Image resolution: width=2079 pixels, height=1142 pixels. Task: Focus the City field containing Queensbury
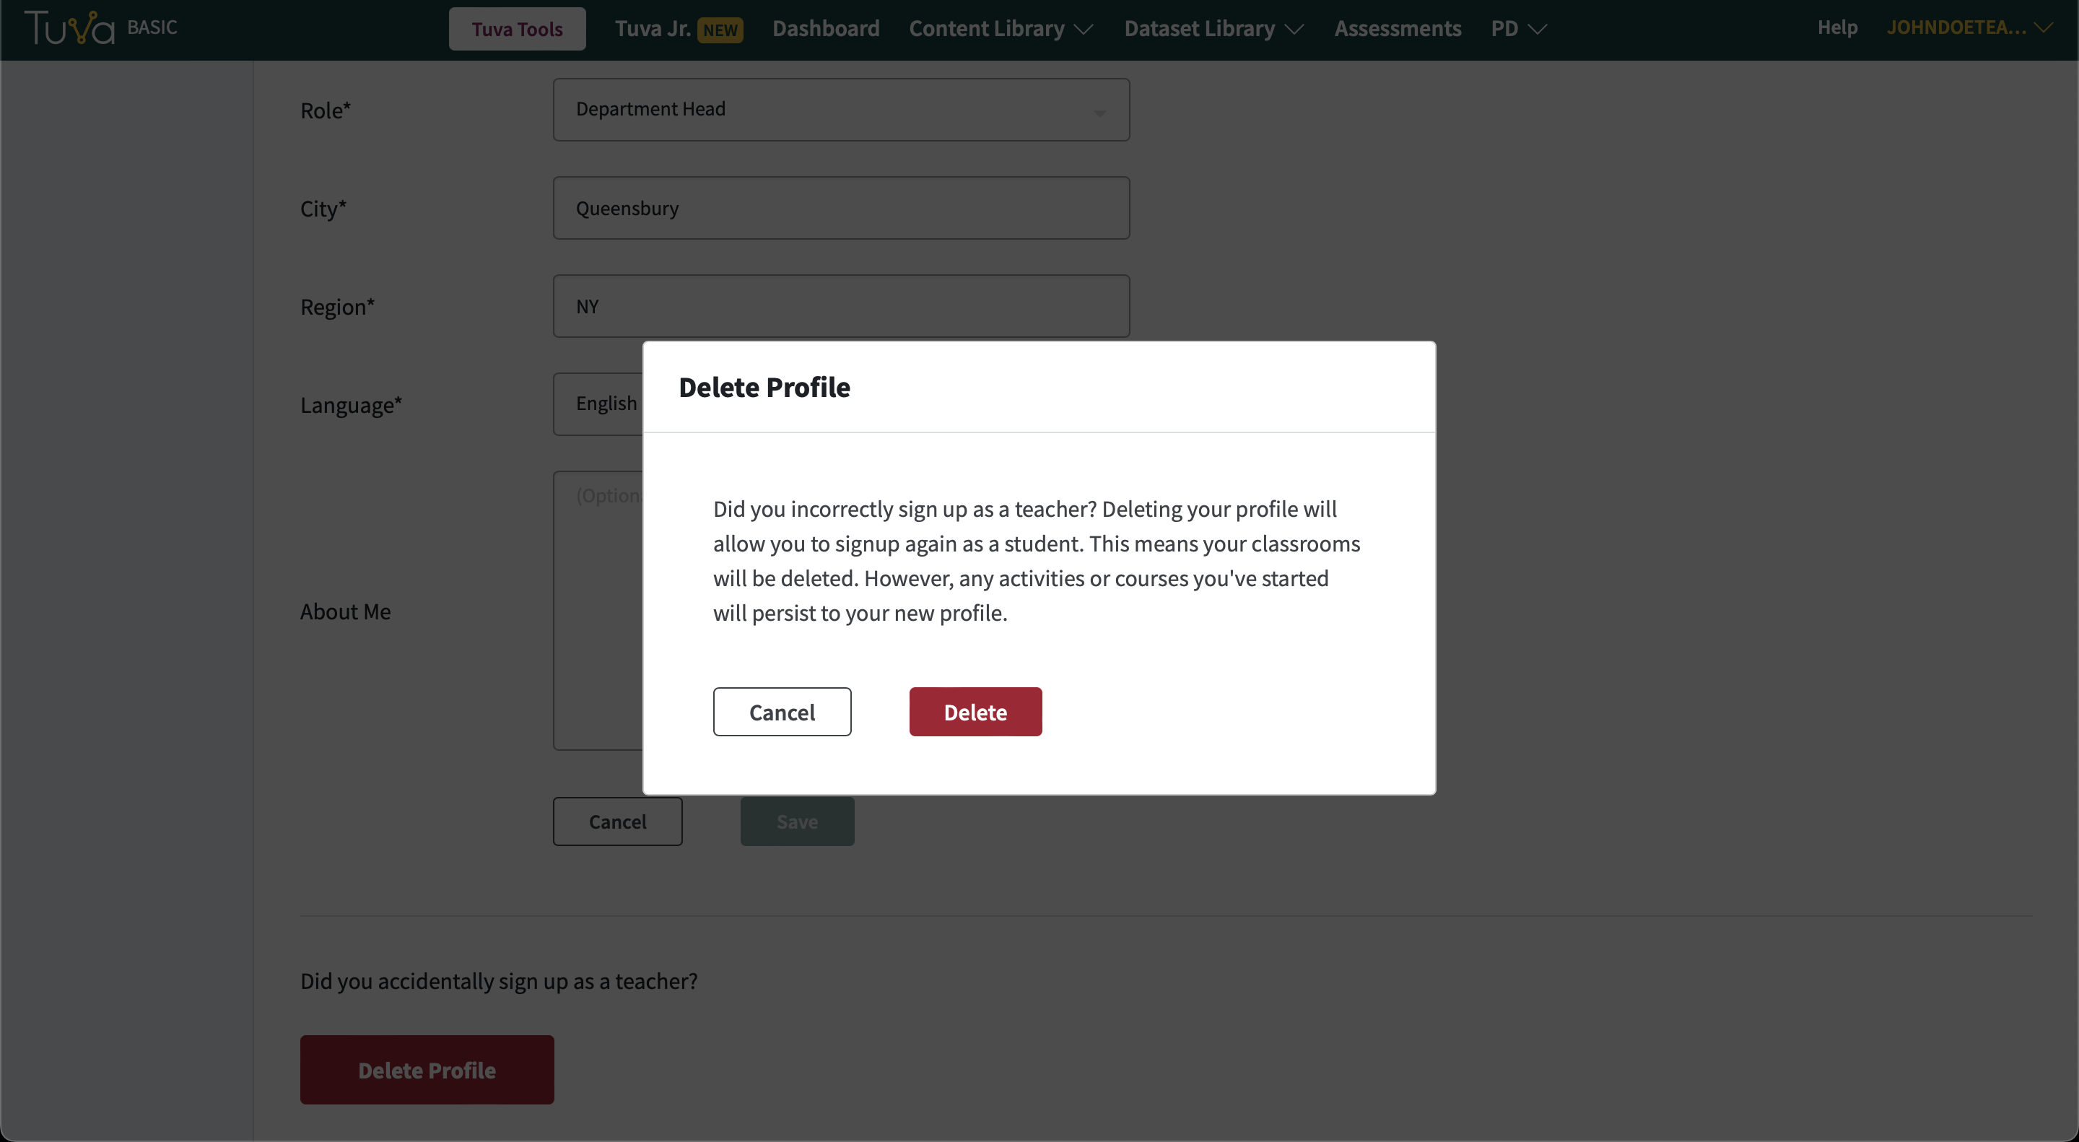click(x=841, y=208)
